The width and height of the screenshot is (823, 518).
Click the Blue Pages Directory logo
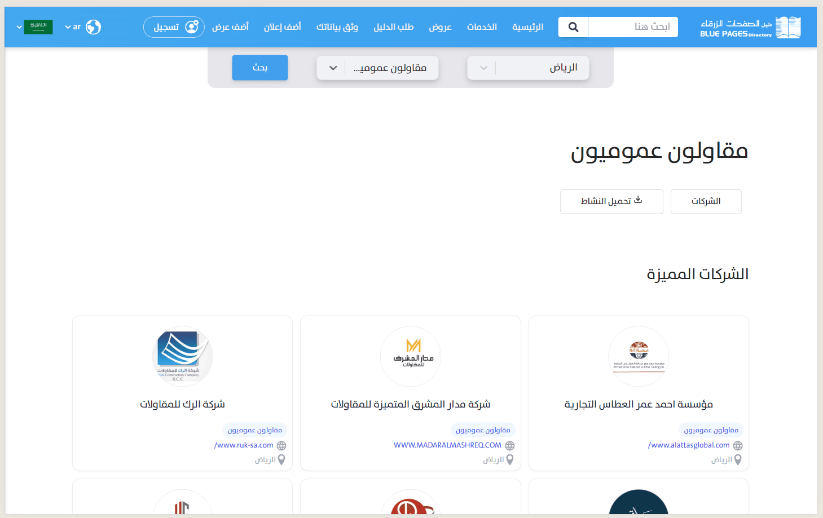(x=750, y=27)
